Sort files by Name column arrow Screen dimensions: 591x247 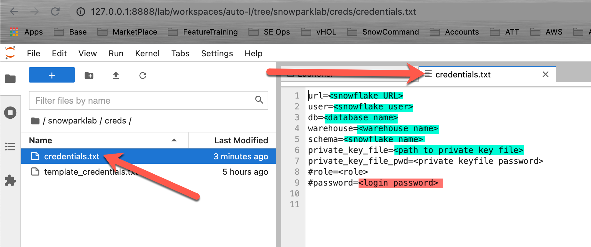coord(174,140)
